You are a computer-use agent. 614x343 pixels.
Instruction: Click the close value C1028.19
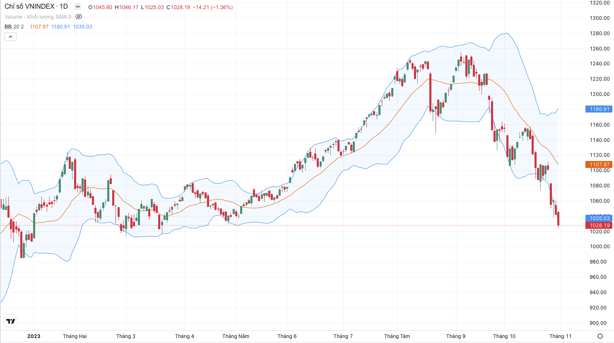point(178,7)
